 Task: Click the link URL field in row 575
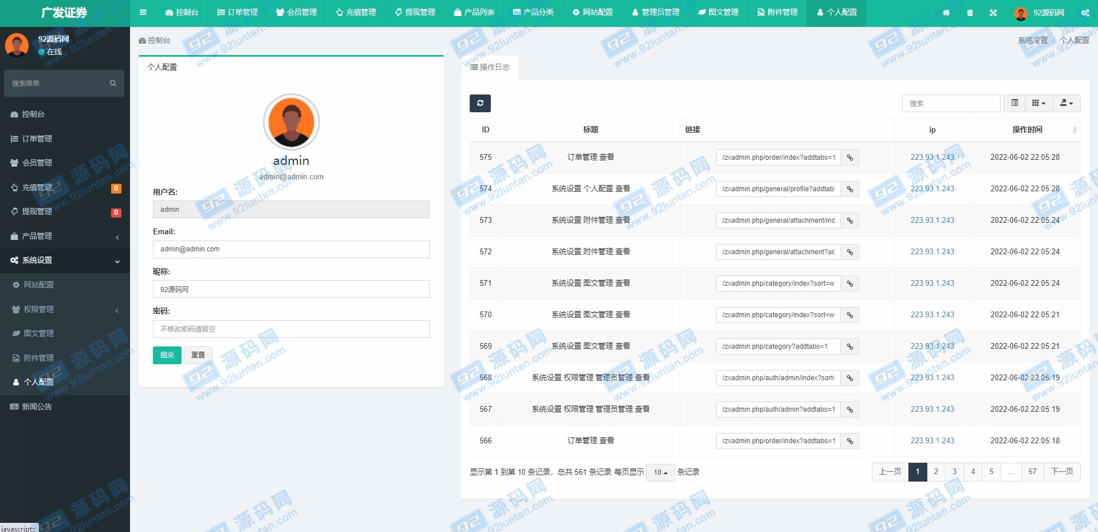(778, 157)
